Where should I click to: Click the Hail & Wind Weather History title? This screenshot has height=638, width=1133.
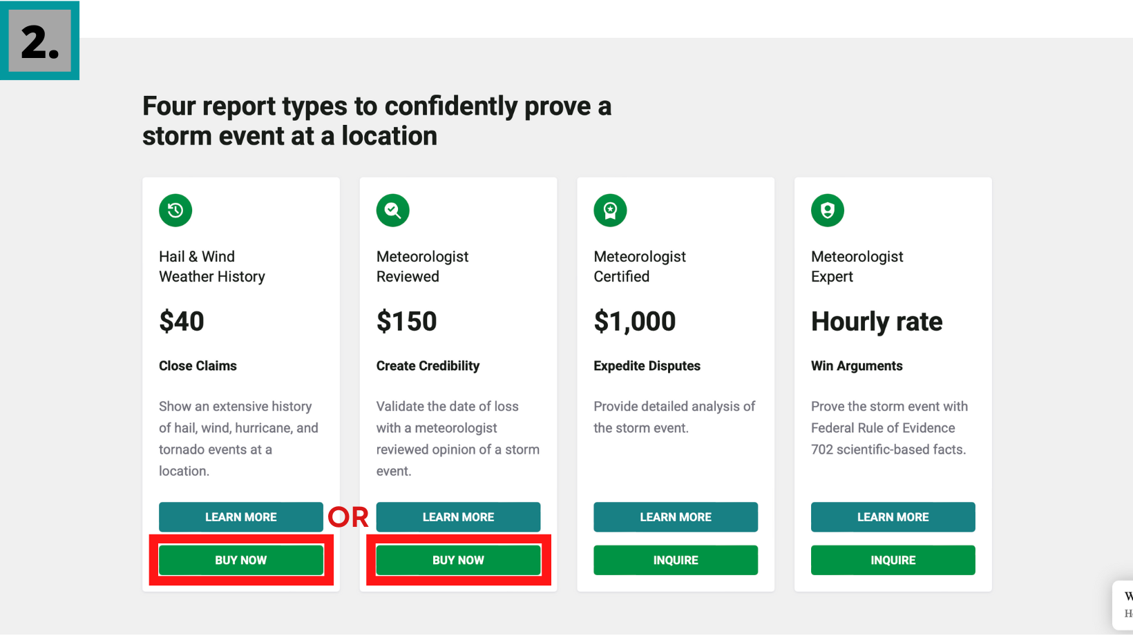pos(212,267)
